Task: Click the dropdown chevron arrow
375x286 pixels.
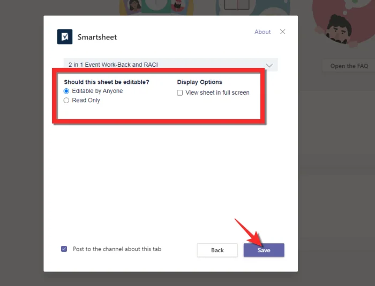Action: [x=269, y=65]
